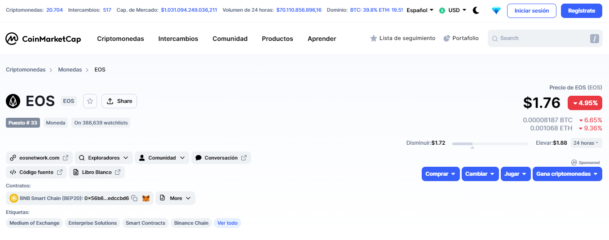Open the Libro Blanco link

click(x=97, y=172)
